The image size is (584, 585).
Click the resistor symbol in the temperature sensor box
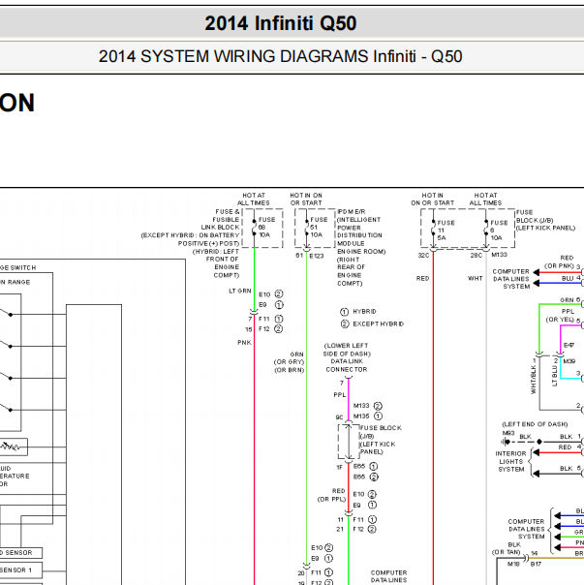tap(10, 446)
